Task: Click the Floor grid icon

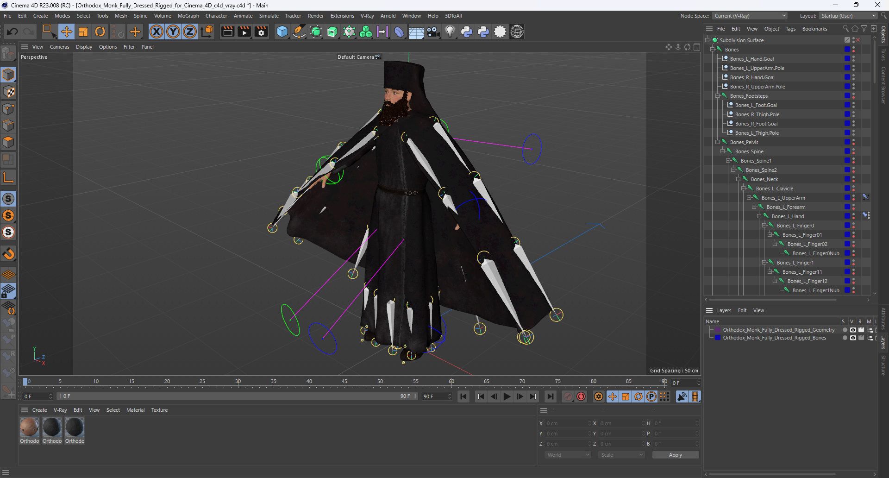Action: tap(416, 31)
